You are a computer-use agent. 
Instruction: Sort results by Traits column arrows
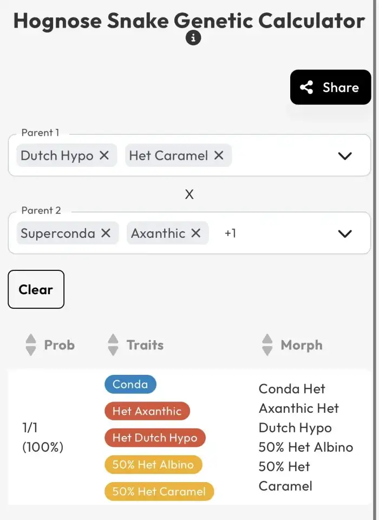pos(113,345)
